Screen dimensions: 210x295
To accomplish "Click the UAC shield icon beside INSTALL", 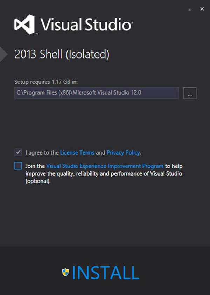I will click(x=65, y=272).
